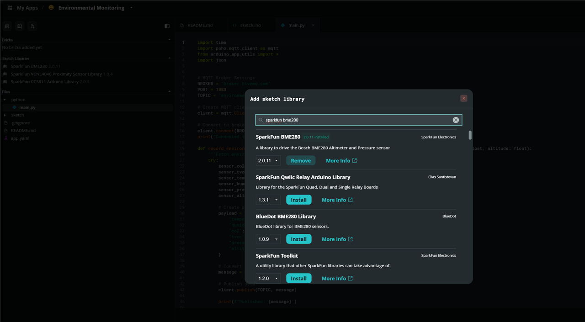585x322 pixels.
Task: Open More Info for SparkFun BME280
Action: click(341, 161)
